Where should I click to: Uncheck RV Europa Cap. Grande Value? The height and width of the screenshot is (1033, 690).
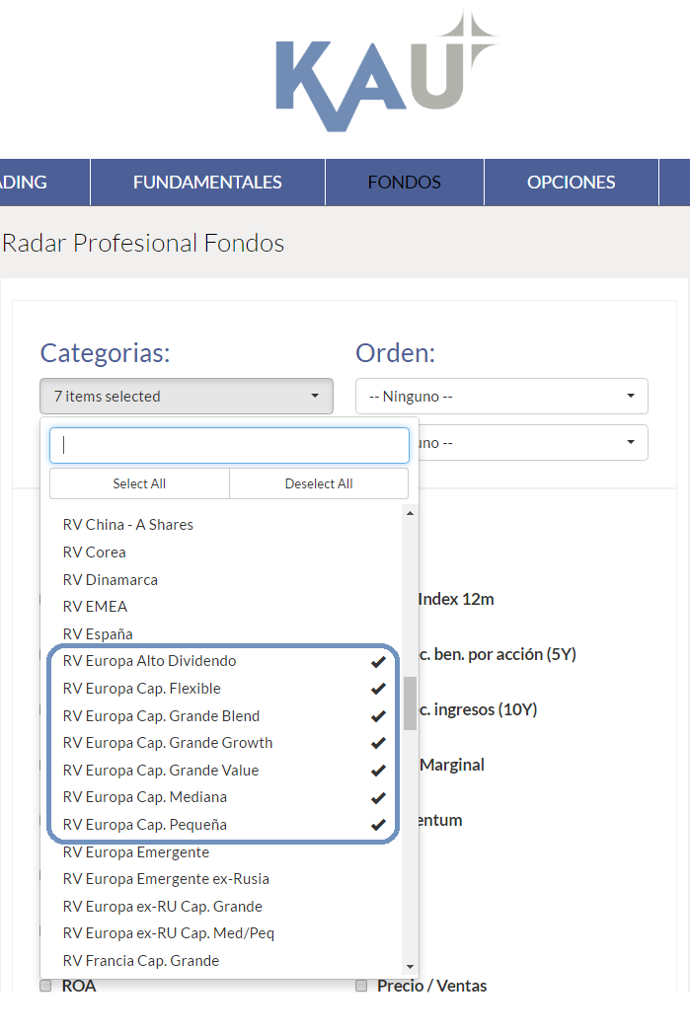[221, 771]
